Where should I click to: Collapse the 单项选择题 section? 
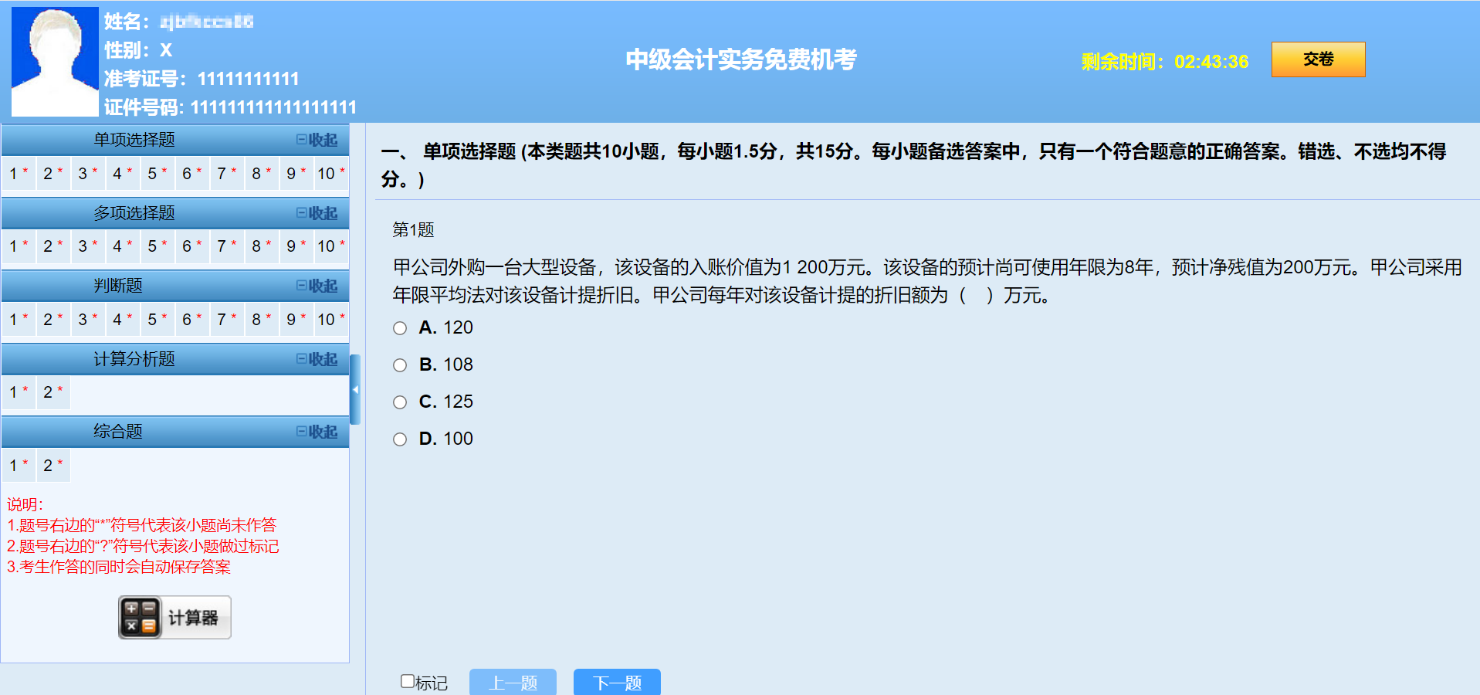coord(318,140)
